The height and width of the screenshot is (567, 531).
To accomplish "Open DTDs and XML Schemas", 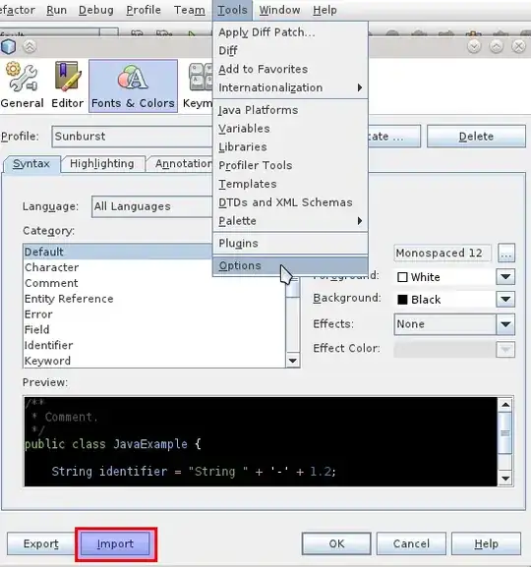I will [x=290, y=202].
